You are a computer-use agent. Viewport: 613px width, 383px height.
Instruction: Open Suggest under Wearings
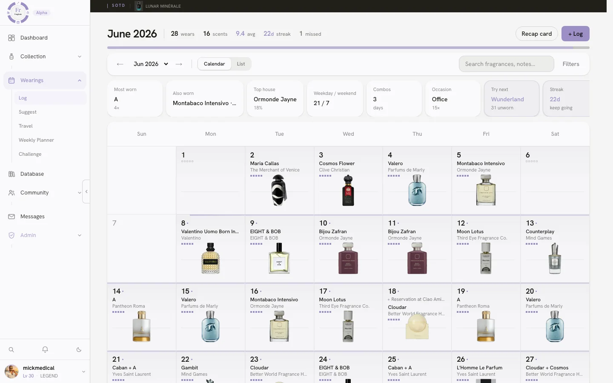tap(50, 112)
